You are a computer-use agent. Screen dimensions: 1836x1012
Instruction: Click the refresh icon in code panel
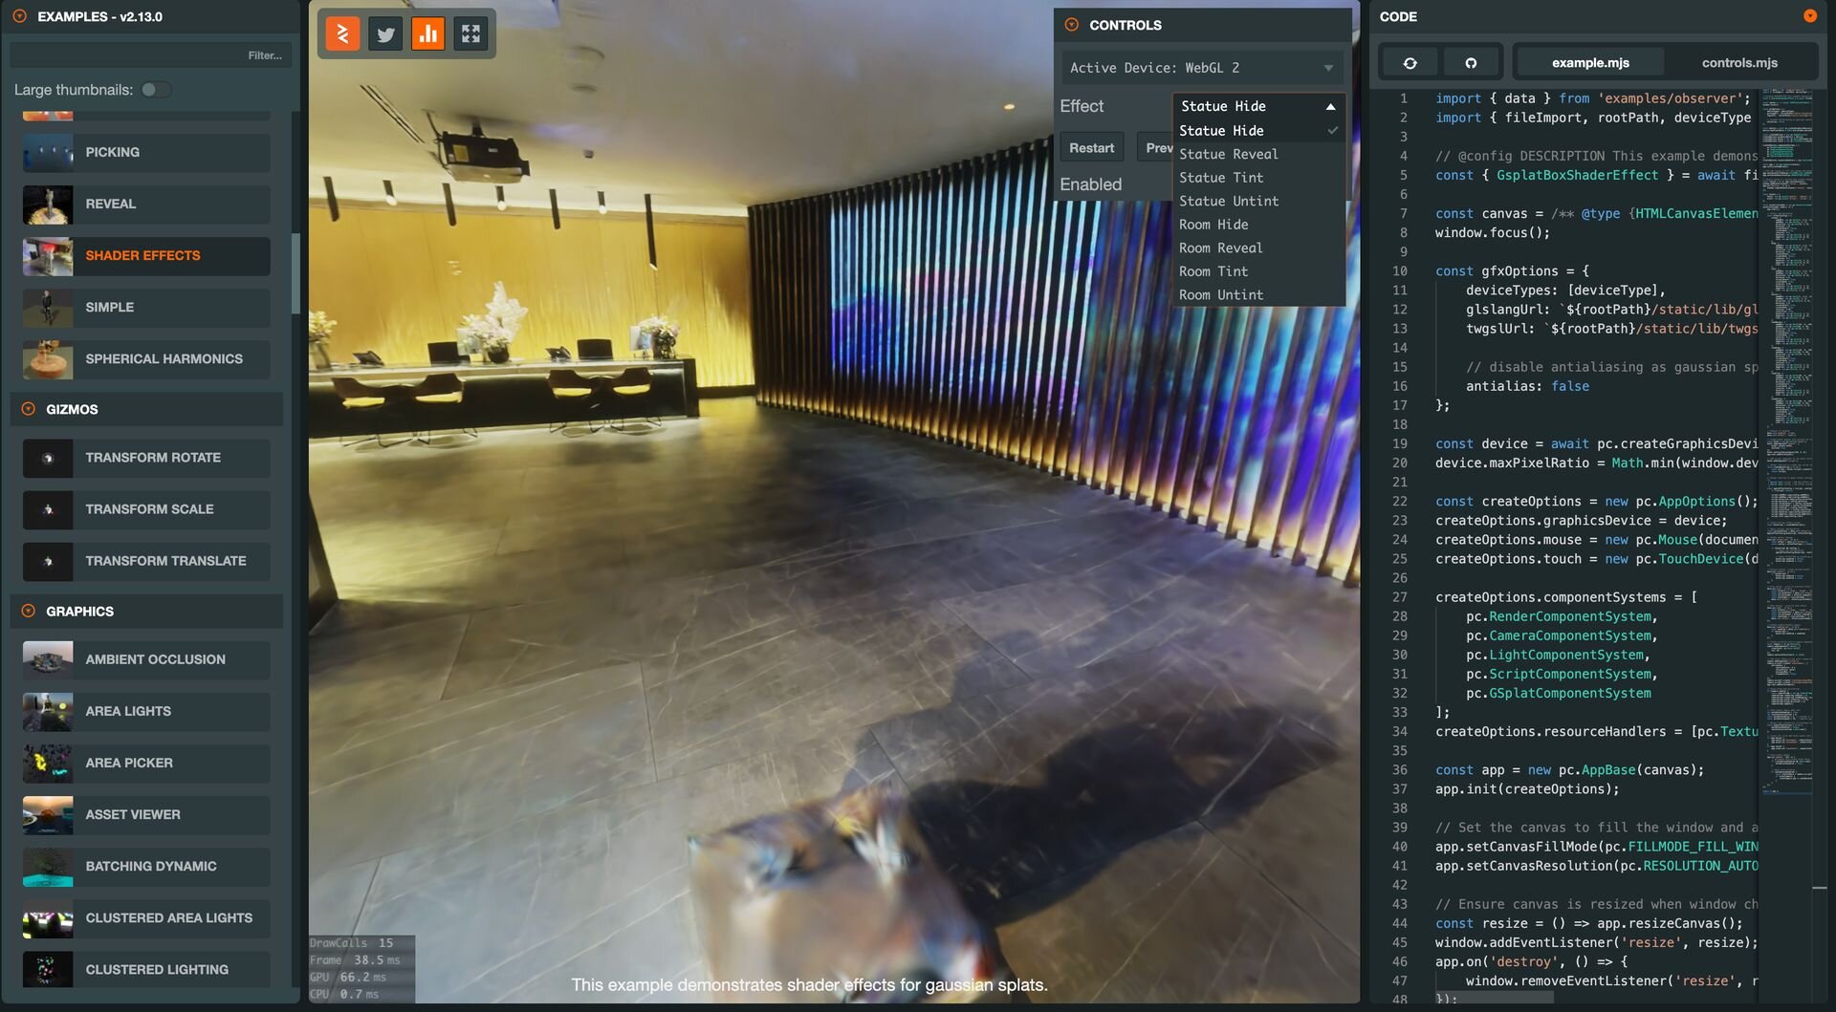[1410, 63]
